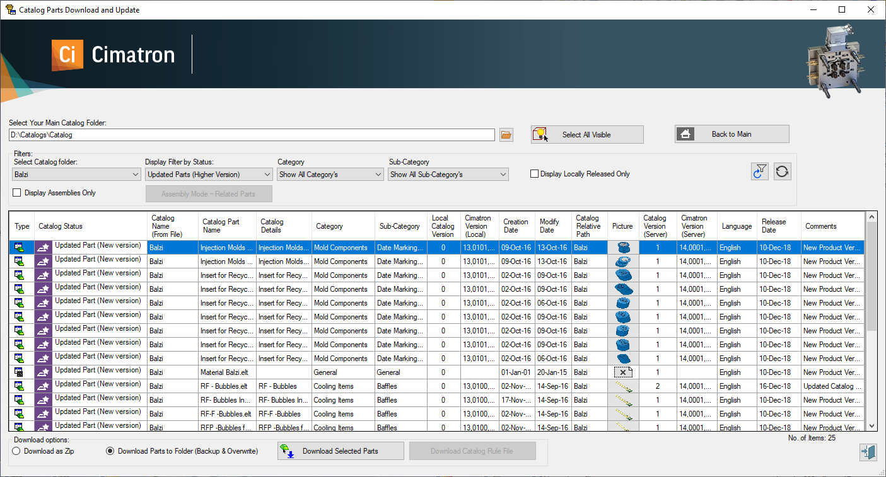Select Download Parts to Folder radio option
Screen dimensions: 886x477
click(x=110, y=451)
